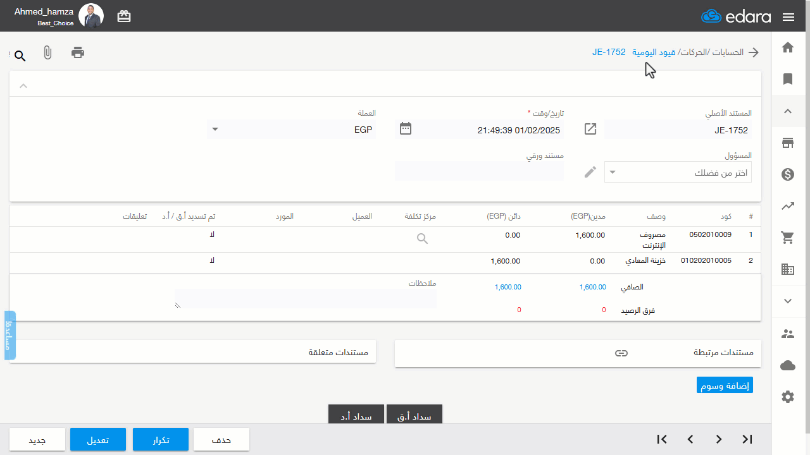Open the EGP currency dropdown
The image size is (810, 455).
pyautogui.click(x=291, y=130)
